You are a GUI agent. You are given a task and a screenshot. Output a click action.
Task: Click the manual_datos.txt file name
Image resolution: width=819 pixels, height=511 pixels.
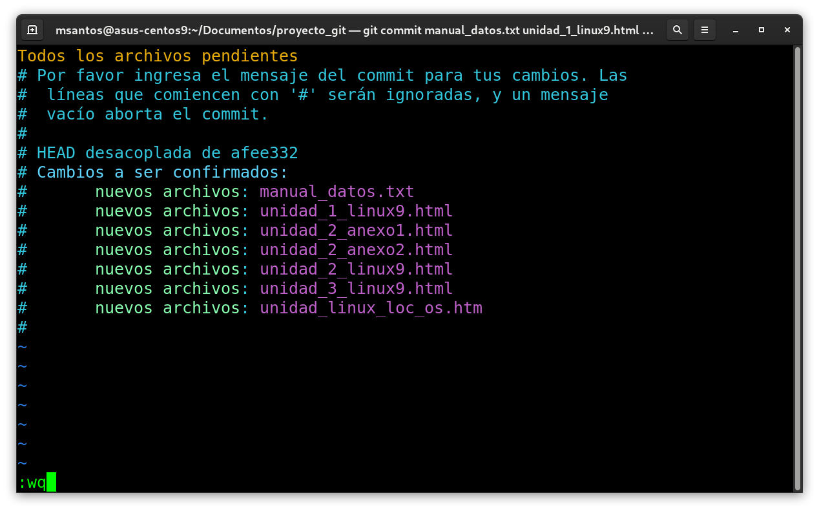click(337, 192)
